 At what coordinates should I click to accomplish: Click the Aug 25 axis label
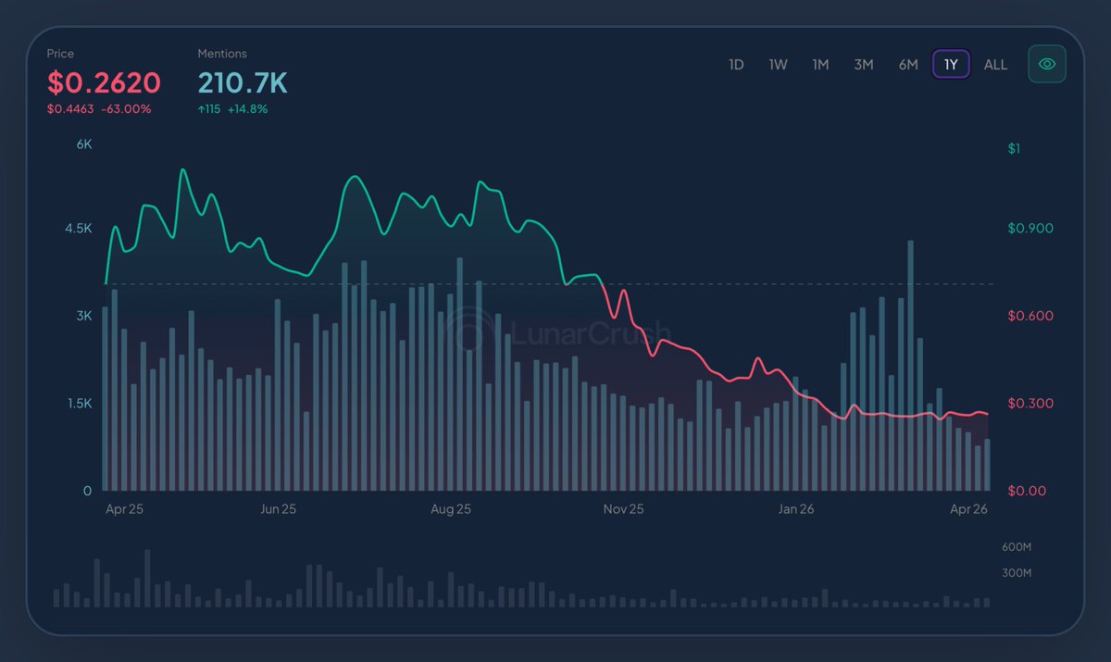pyautogui.click(x=451, y=509)
